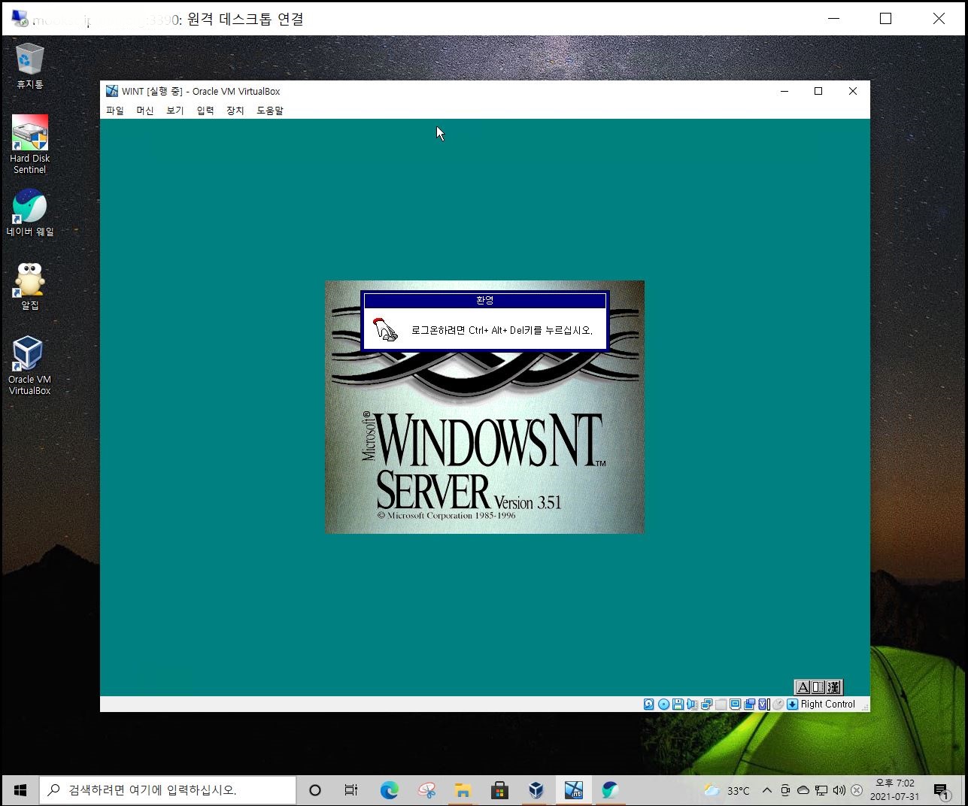968x806 pixels.
Task: Click the volume speaker icon in system tray
Action: coord(839,790)
